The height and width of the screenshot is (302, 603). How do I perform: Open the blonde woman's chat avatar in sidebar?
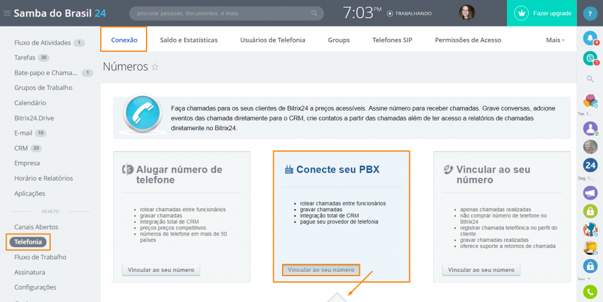point(590,147)
